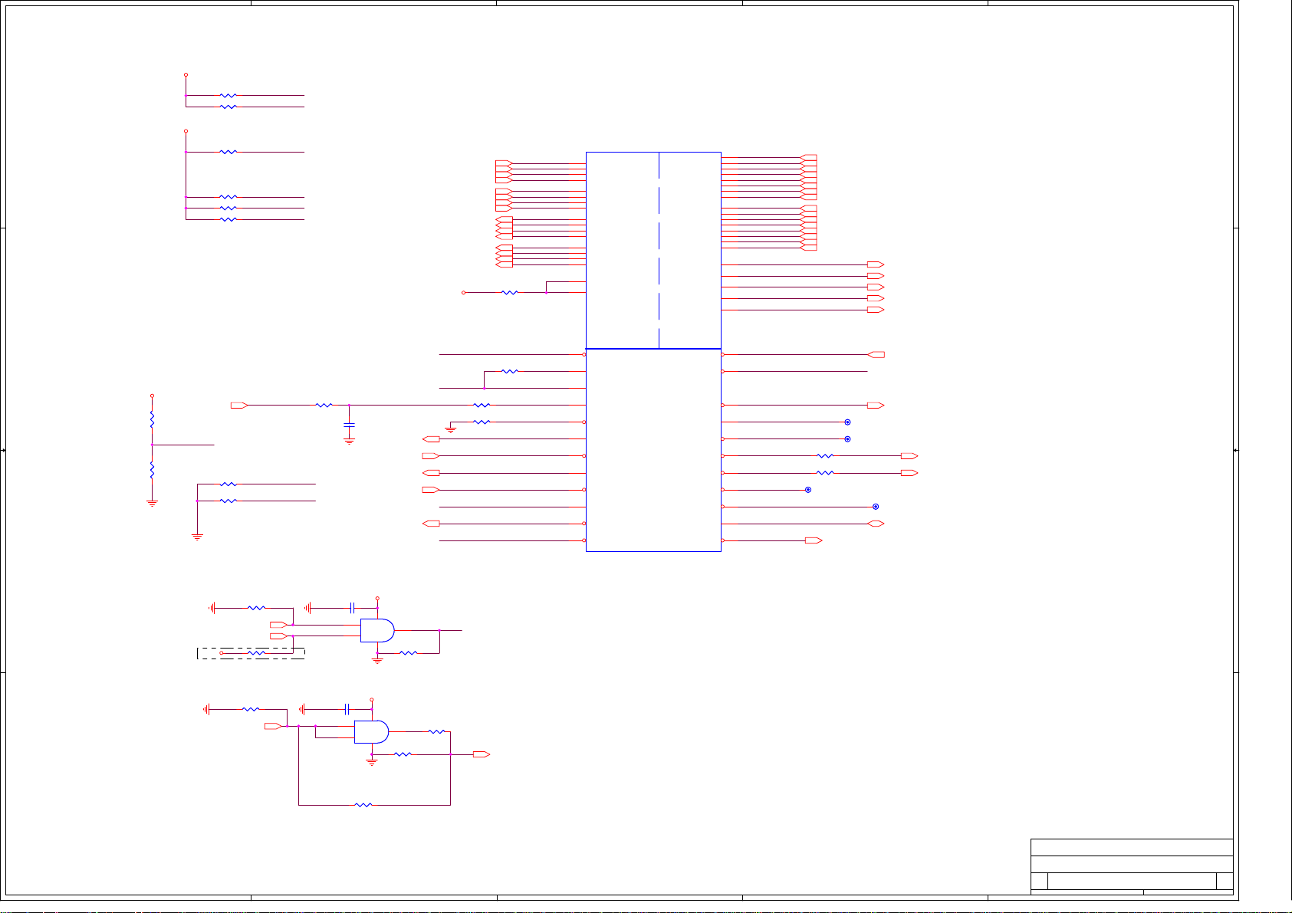Click the ground symbol under the two pull-down resistors
Screen dimensions: 1292x913
[197, 537]
